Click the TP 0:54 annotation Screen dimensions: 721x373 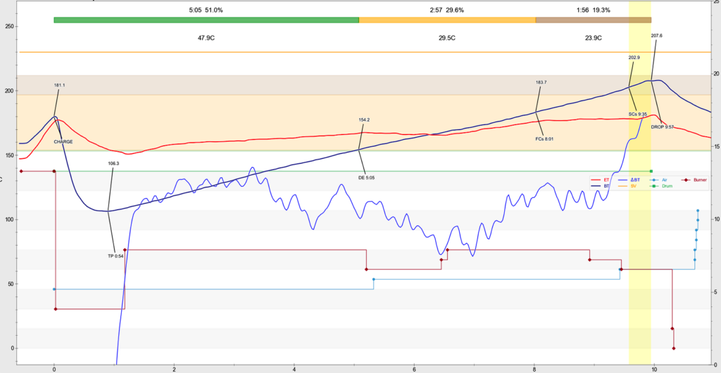click(x=115, y=256)
